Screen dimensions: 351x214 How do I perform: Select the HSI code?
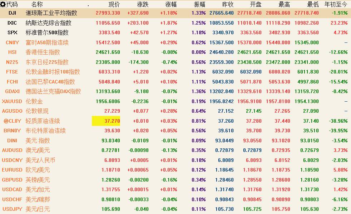12,52
